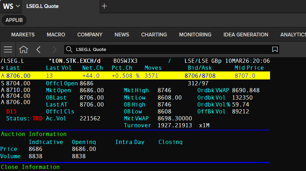The height and width of the screenshot is (171, 306).
Task: Select net change value +44.0
Action: coord(91,76)
